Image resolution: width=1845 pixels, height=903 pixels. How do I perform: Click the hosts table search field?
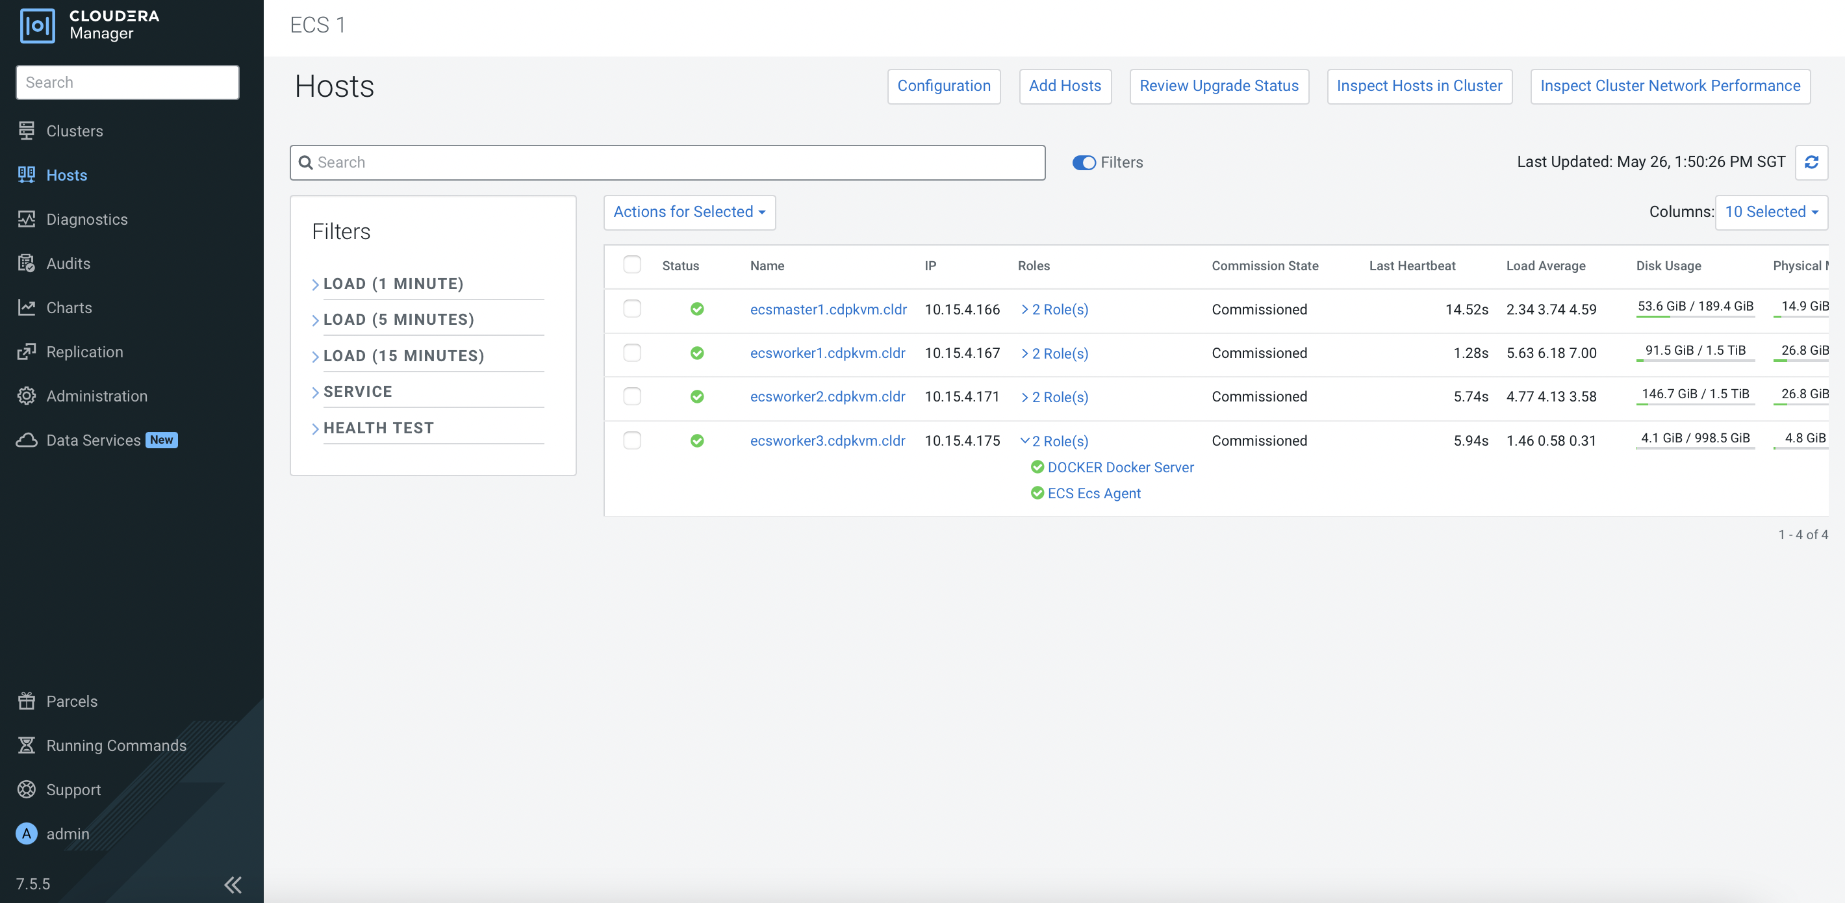coord(667,162)
